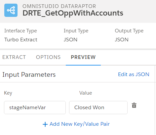
Task: Click the OMNISTUDIO DATARAPTOR label
Action: [x=59, y=6]
